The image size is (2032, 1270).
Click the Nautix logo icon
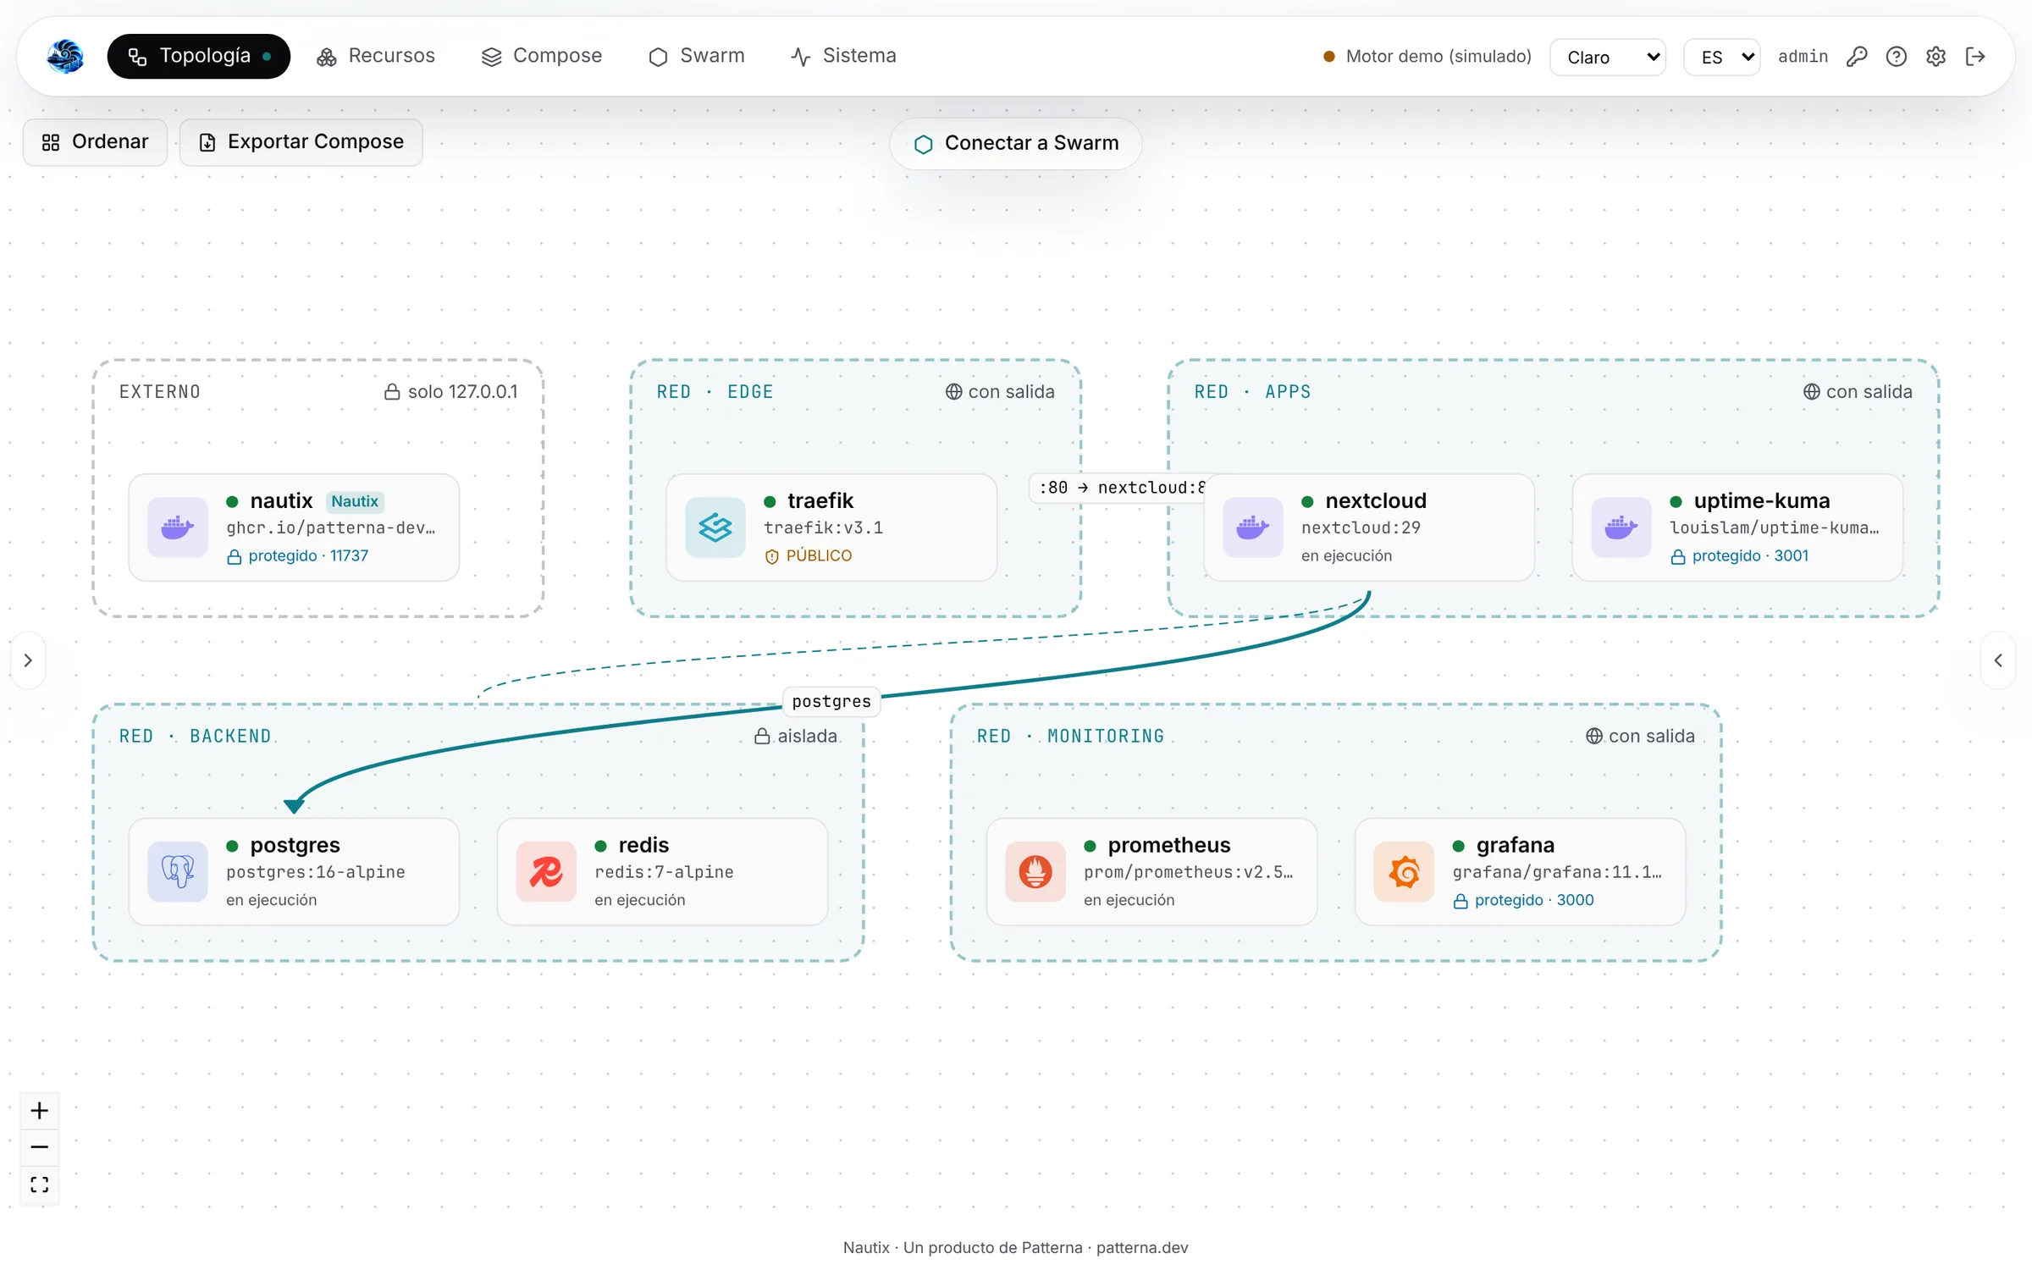pos(65,57)
